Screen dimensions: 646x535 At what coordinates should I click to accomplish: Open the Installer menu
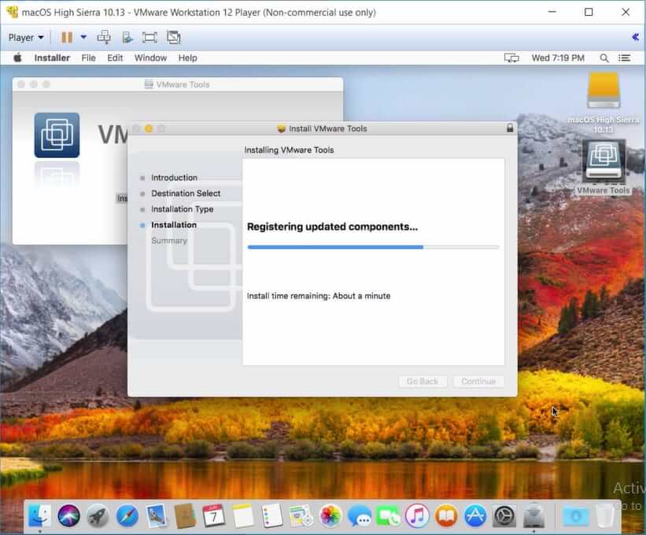click(52, 58)
